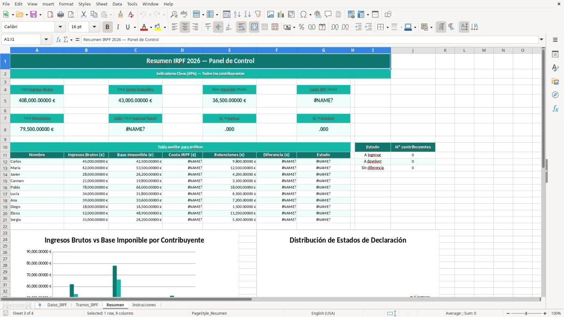Open the Paste options dropdown arrow
Screen dimensions: 564x317
110,15
